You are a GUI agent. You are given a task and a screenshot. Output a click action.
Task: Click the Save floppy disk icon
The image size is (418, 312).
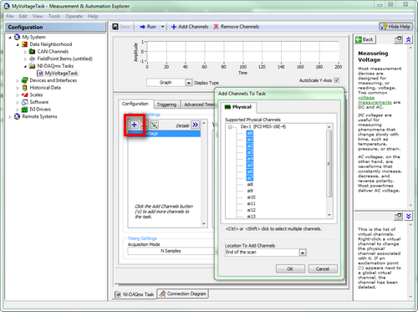coord(115,27)
